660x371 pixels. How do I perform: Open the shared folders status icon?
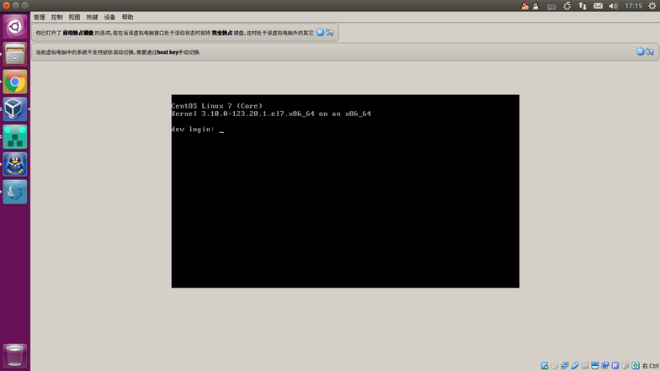point(584,365)
